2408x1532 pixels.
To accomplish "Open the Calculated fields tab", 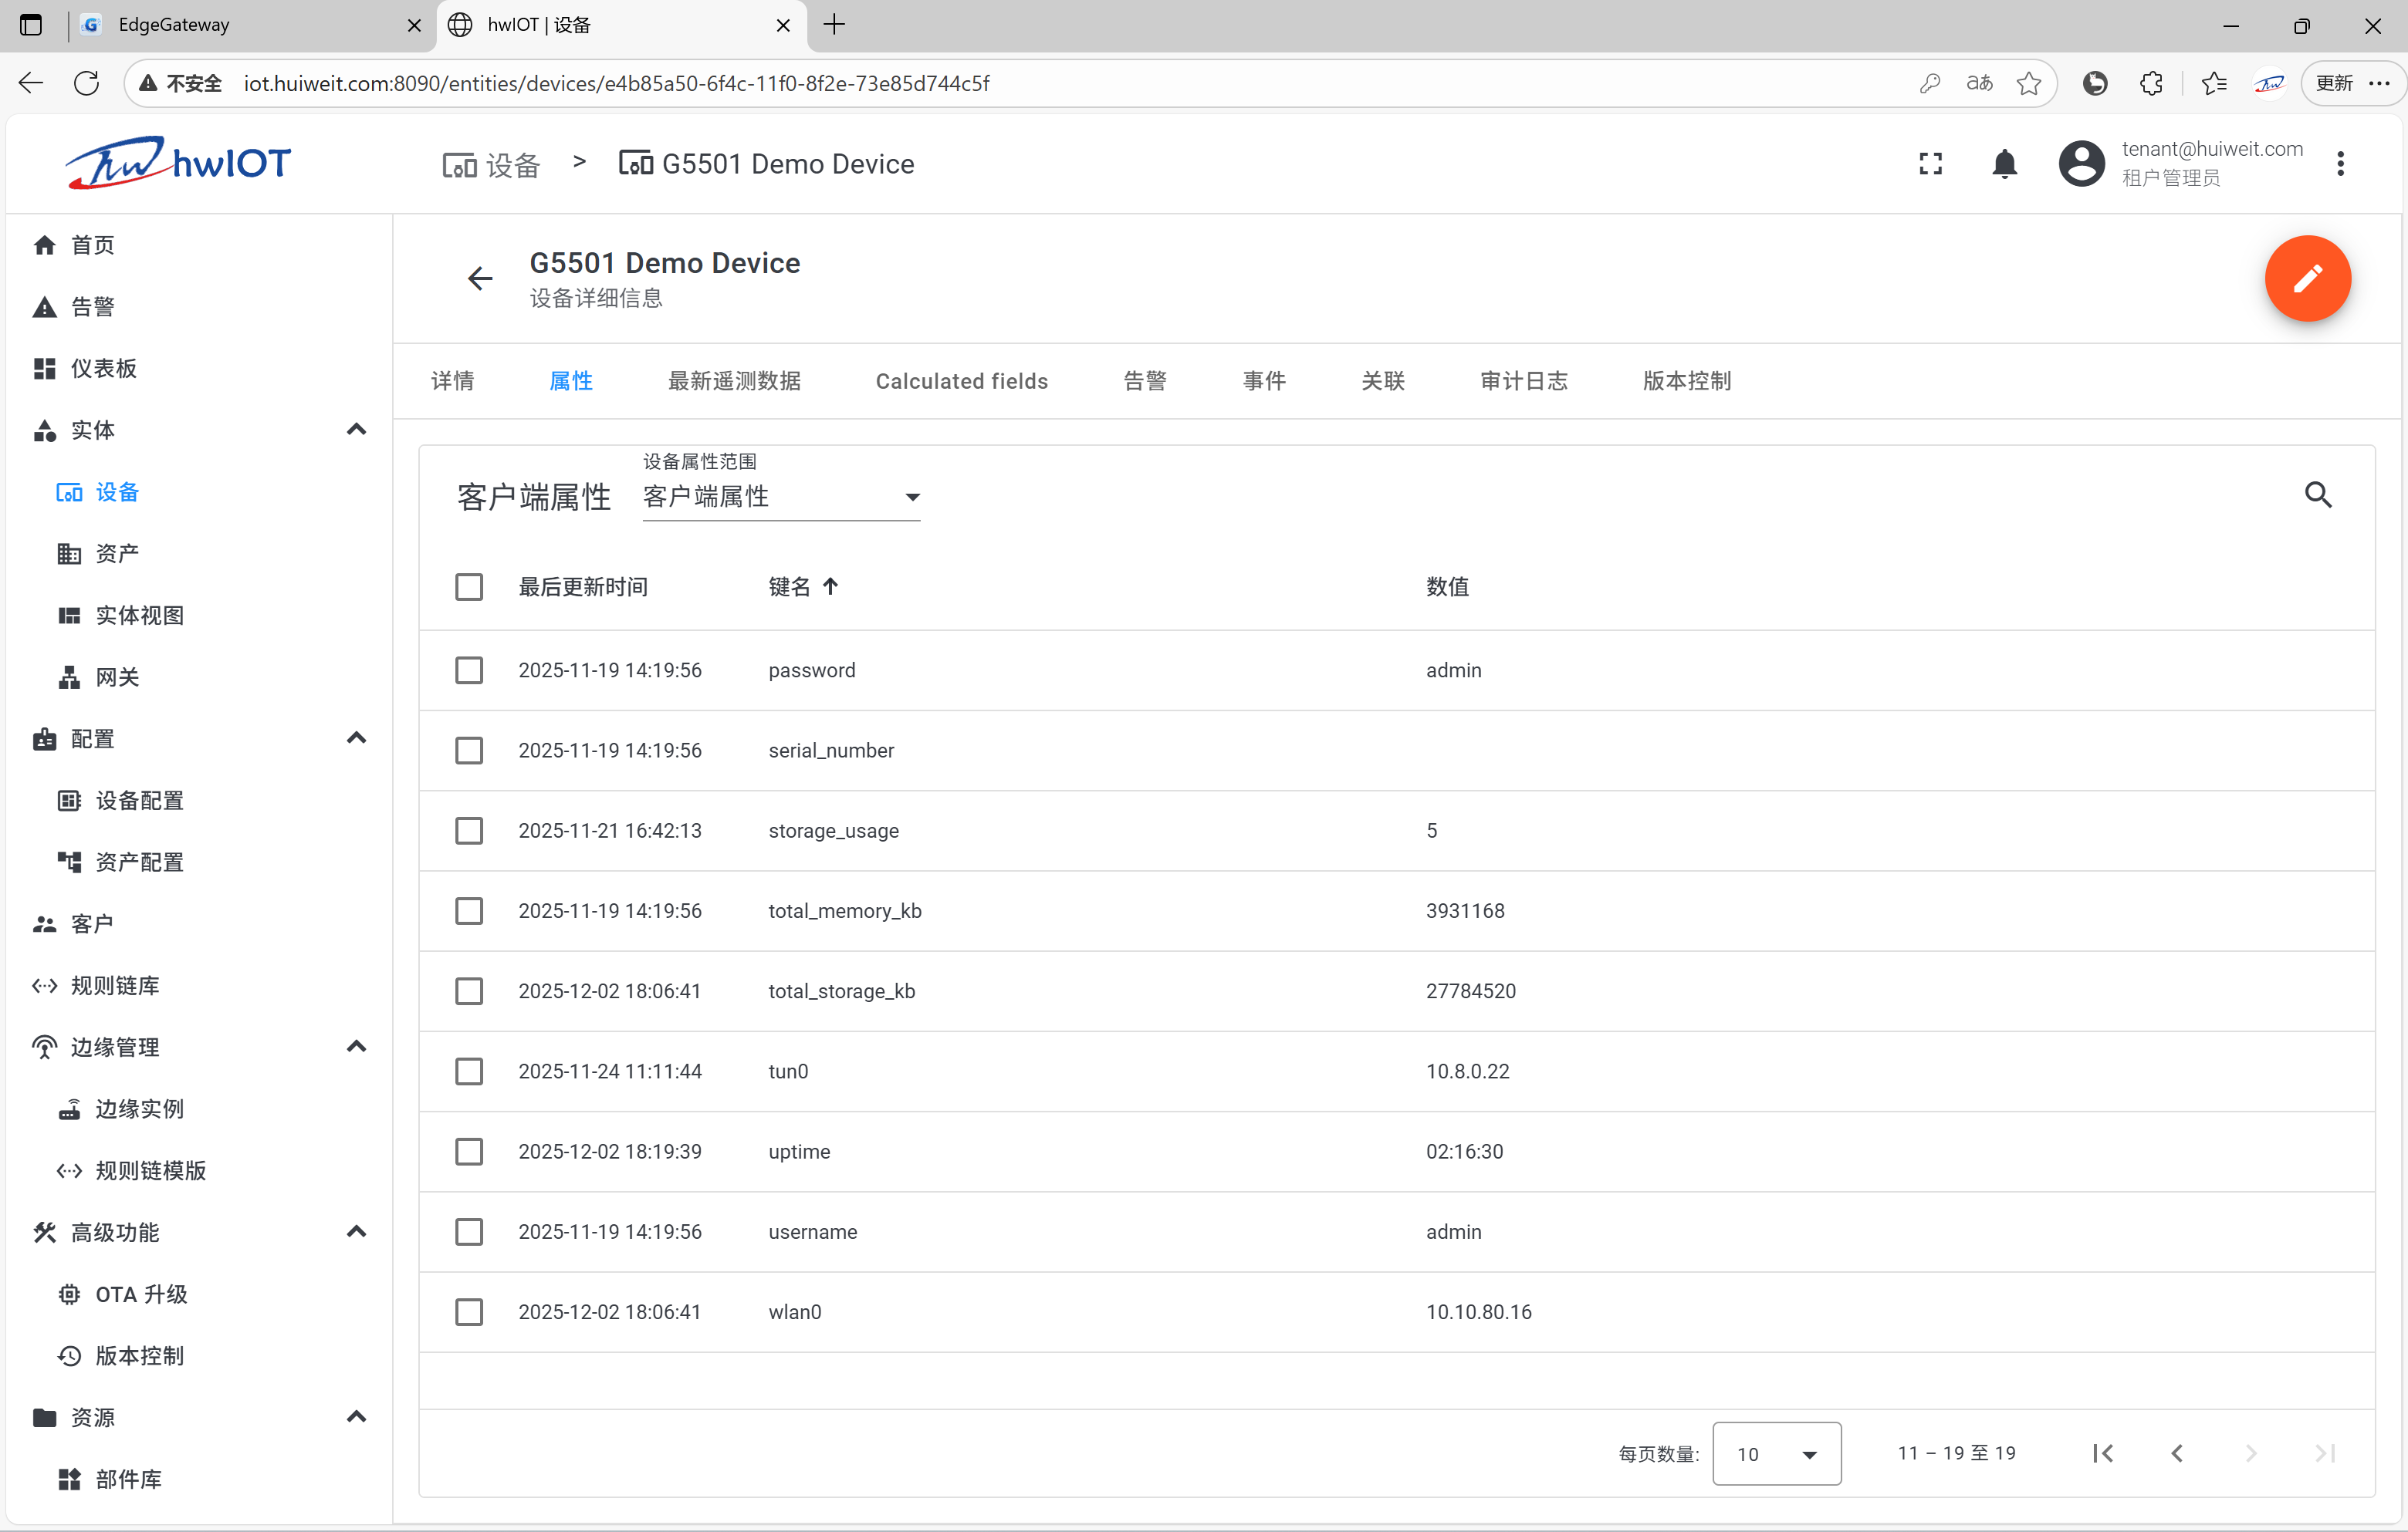I will tap(961, 381).
